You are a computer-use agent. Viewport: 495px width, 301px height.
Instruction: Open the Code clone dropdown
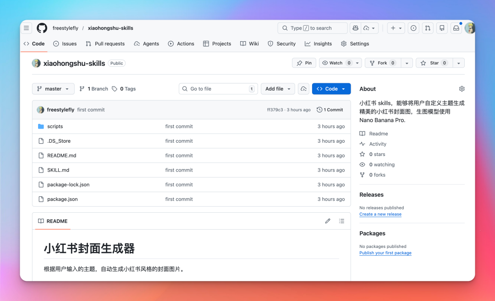click(331, 88)
